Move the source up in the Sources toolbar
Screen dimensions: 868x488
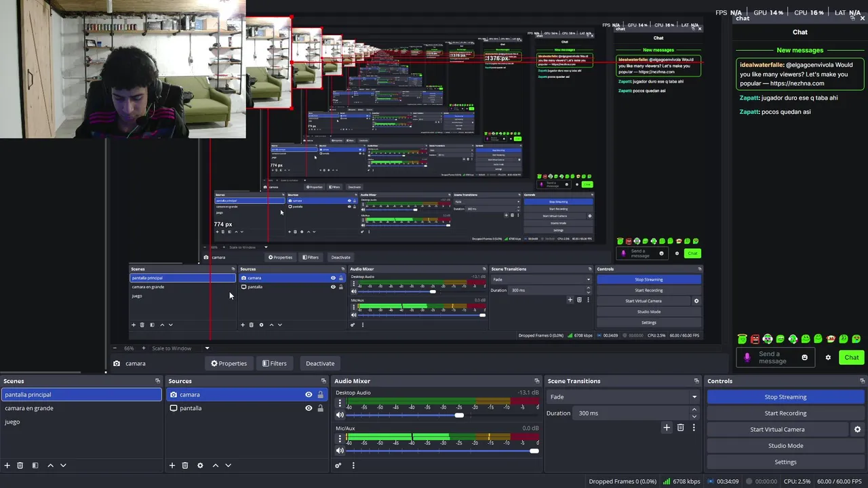pyautogui.click(x=216, y=466)
